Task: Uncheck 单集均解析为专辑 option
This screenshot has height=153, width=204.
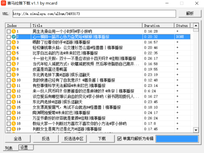Action: pyautogui.click(x=119, y=139)
